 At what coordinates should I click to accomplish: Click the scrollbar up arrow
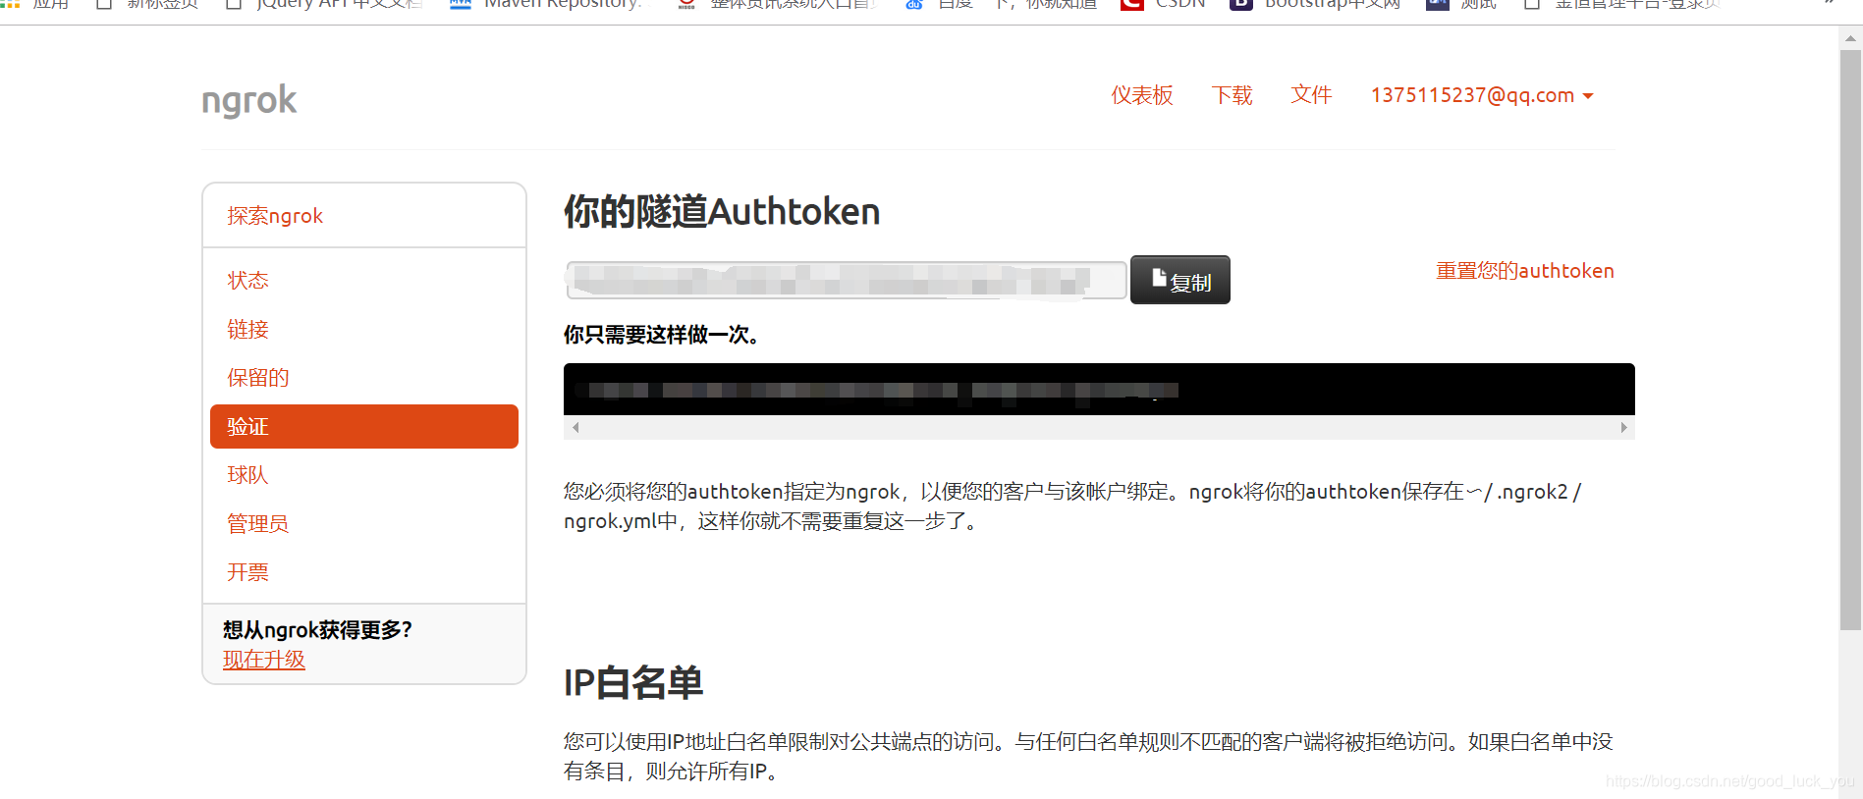point(1850,39)
